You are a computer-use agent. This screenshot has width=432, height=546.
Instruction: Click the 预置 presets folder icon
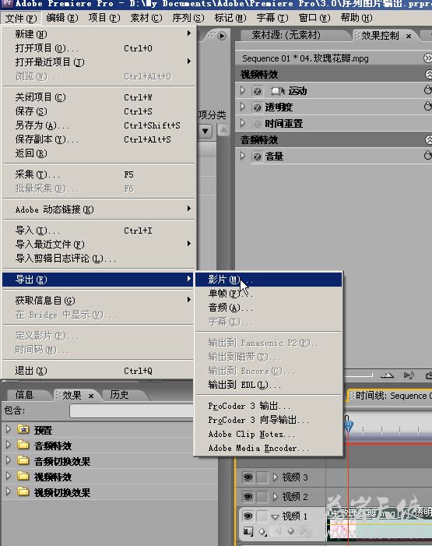pos(23,429)
